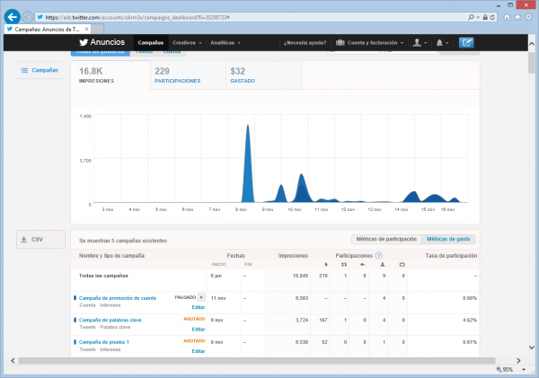539x378 pixels.
Task: Click the retweets column icon
Action: (x=344, y=264)
